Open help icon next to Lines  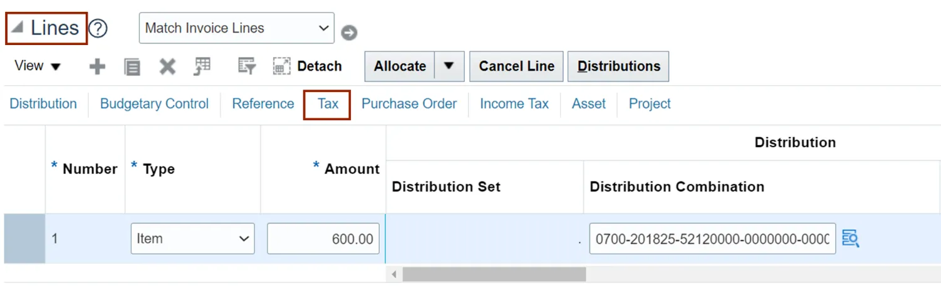(x=98, y=28)
